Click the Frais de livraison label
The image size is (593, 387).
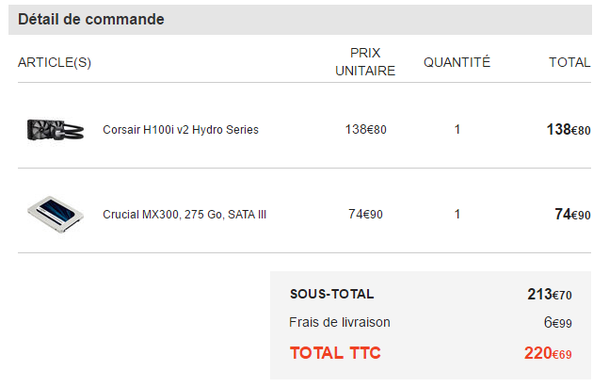pyautogui.click(x=340, y=322)
